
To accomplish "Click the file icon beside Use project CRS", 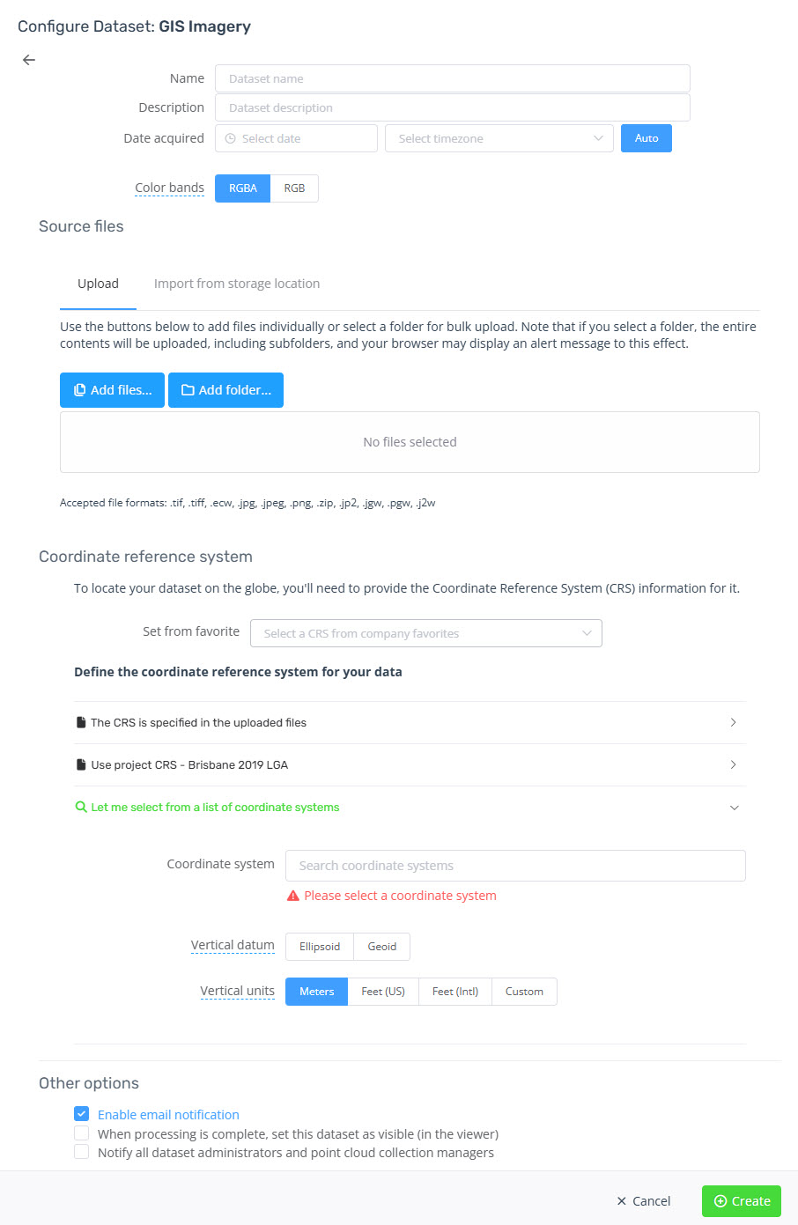I will (81, 764).
